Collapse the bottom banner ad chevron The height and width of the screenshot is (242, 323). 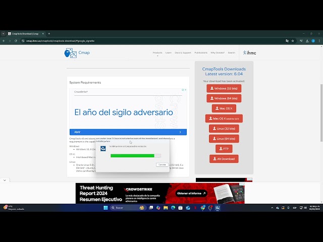point(5,180)
